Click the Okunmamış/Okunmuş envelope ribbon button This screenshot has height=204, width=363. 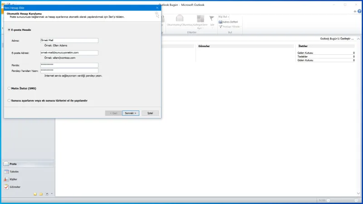point(180,20)
